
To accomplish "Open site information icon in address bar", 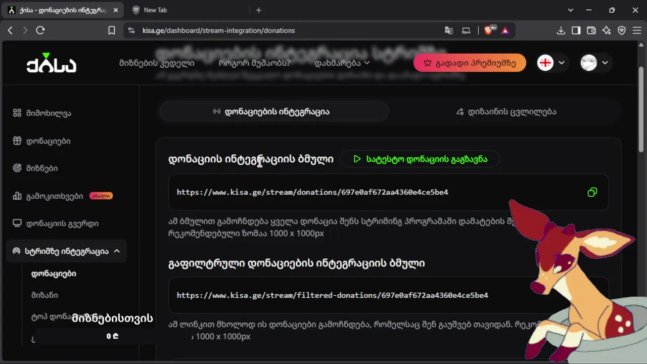I will (131, 30).
